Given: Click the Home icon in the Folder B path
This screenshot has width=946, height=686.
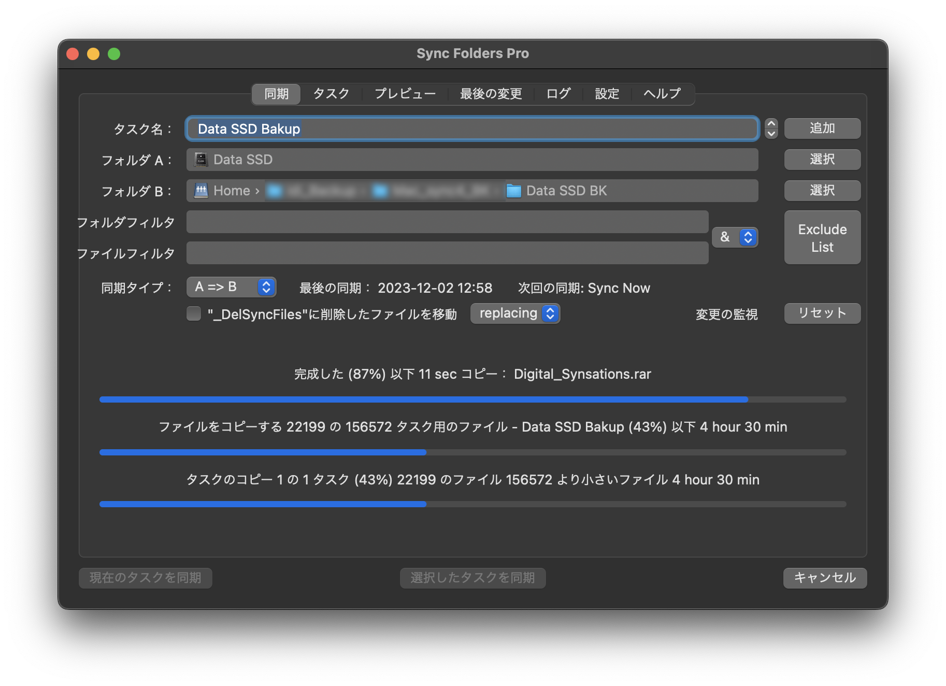Looking at the screenshot, I should (x=200, y=190).
